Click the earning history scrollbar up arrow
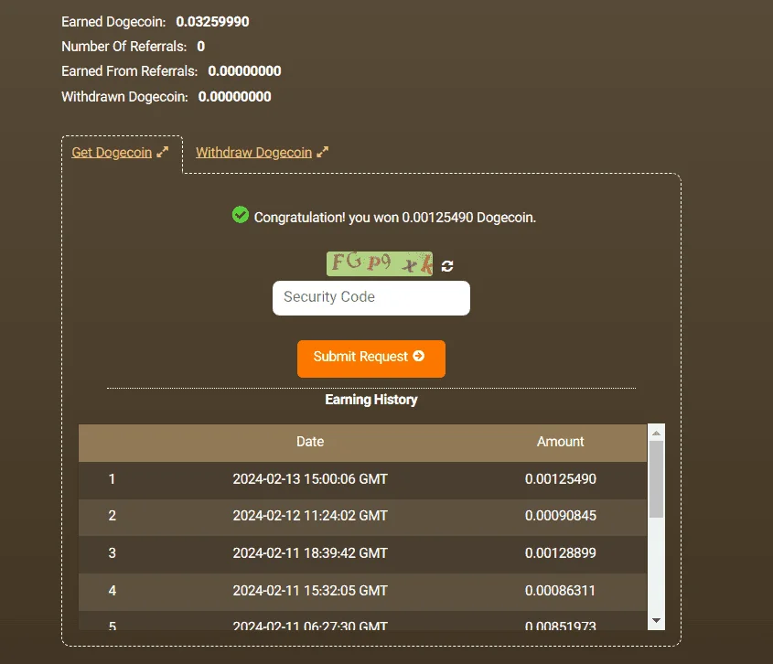This screenshot has height=664, width=773. [656, 433]
